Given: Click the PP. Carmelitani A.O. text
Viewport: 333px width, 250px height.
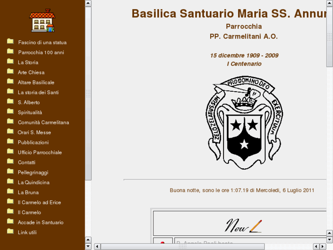Looking at the screenshot, I should pyautogui.click(x=244, y=36).
